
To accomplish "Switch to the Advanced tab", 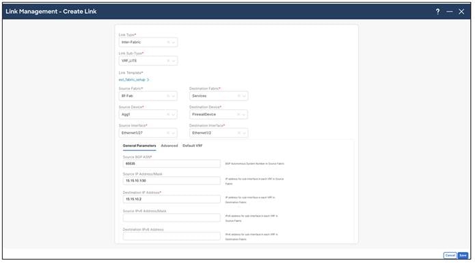I will [169, 146].
